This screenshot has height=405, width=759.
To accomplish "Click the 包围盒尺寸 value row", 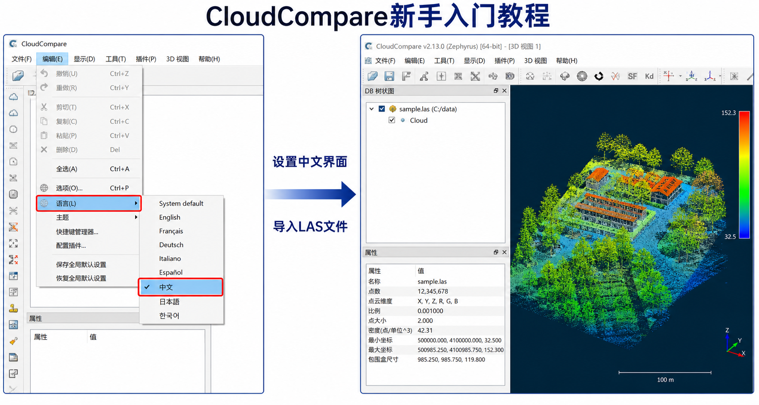I will pyautogui.click(x=435, y=359).
